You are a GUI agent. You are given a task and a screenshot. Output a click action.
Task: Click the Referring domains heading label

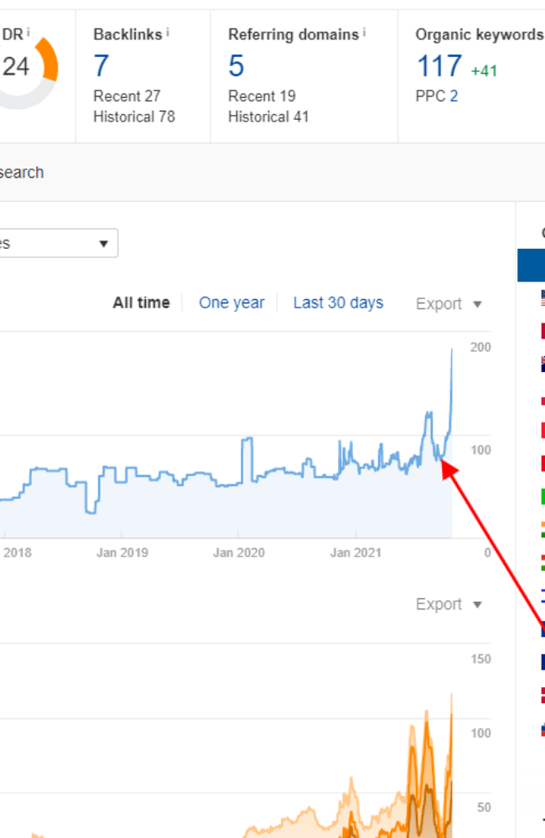(293, 34)
